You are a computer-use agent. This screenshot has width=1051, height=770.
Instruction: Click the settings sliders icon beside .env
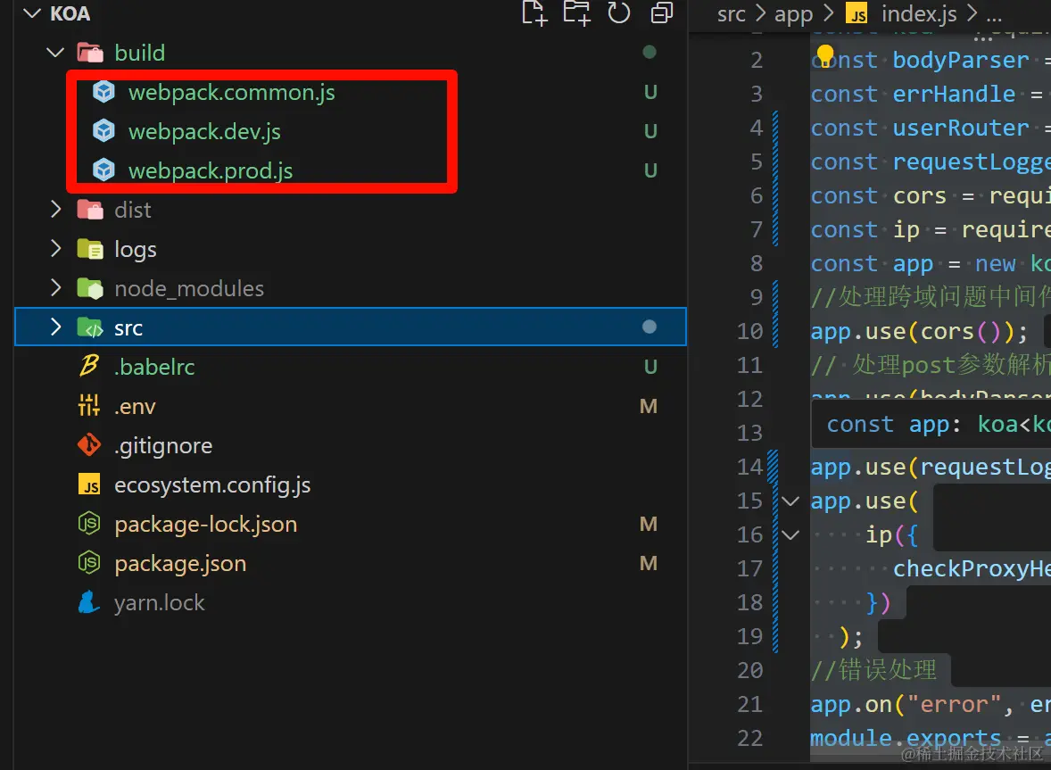[89, 405]
